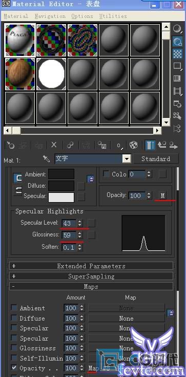Click the Glossiness value field

point(70,235)
